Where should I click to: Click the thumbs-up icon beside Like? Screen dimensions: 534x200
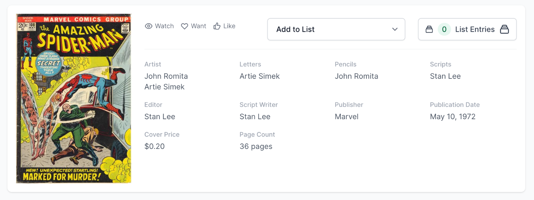point(217,26)
